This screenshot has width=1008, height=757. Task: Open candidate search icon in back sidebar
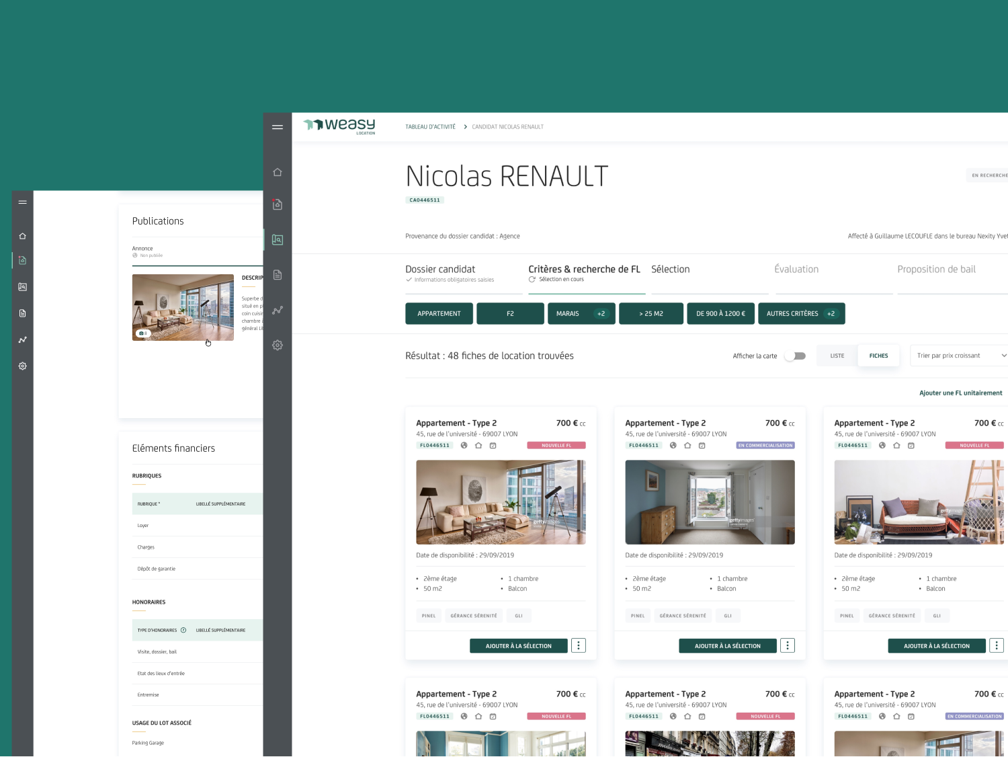[x=22, y=286]
